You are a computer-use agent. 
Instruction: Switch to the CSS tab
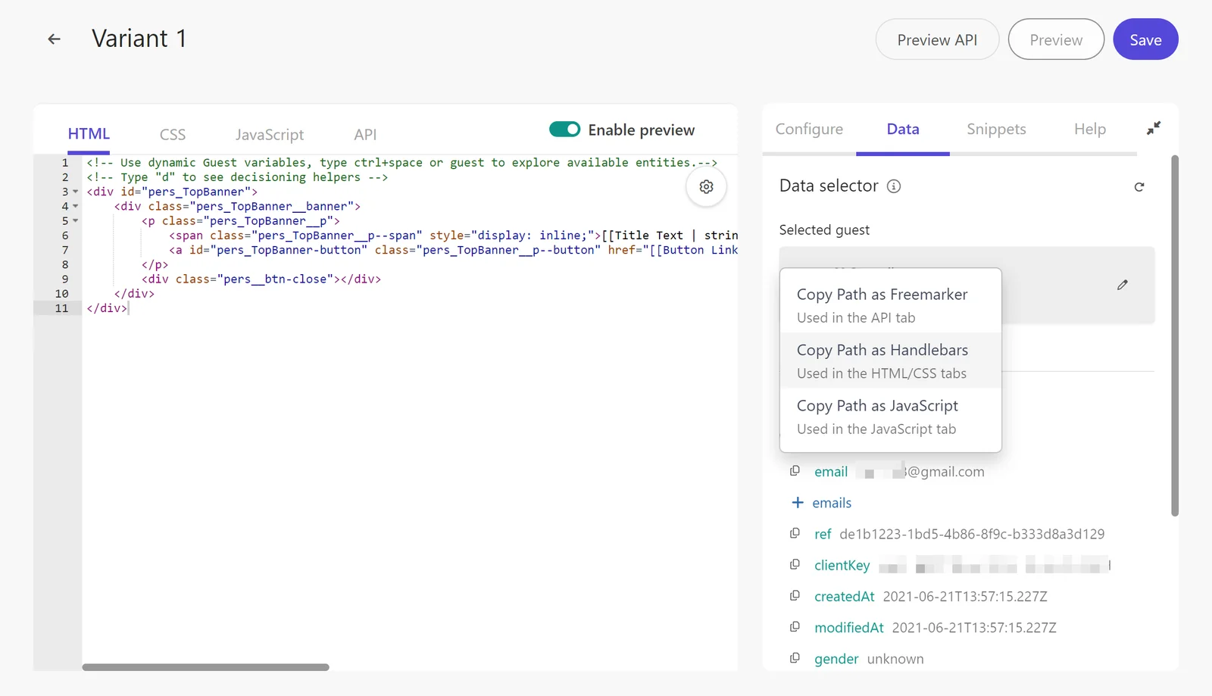pos(173,134)
